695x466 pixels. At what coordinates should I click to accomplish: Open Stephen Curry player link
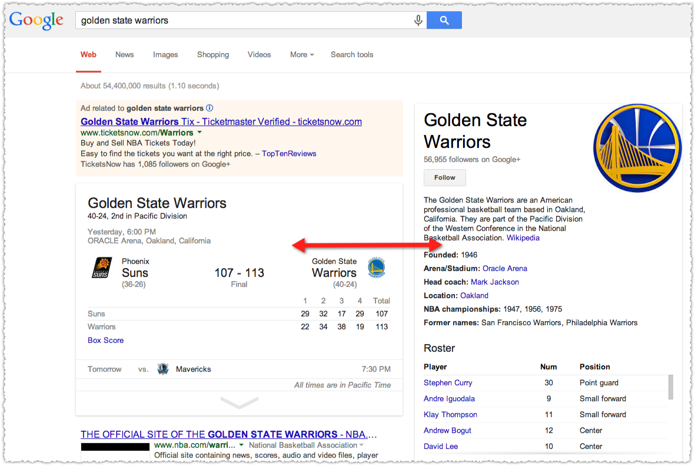[x=448, y=382]
